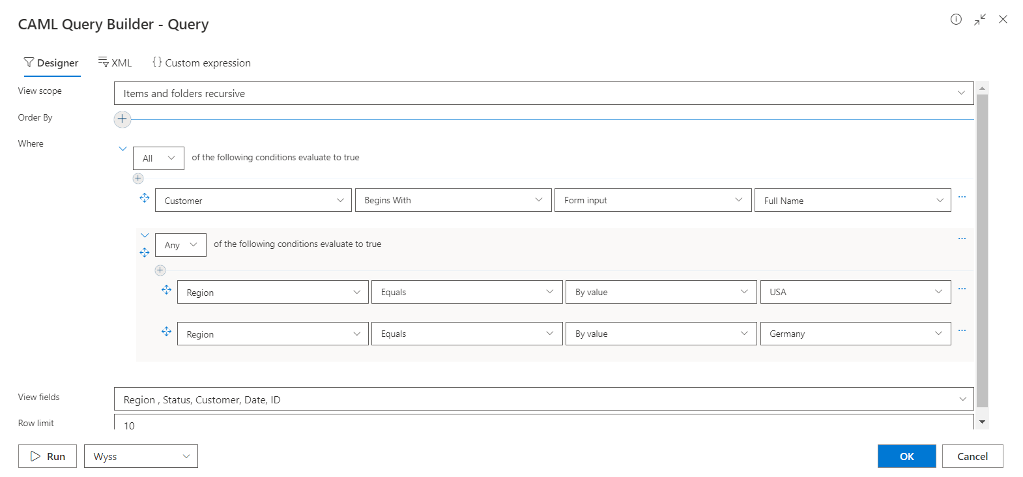Open the Wyss user dropdown

(x=141, y=456)
